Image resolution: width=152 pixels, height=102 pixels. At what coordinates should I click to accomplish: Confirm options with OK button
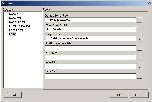119,95
